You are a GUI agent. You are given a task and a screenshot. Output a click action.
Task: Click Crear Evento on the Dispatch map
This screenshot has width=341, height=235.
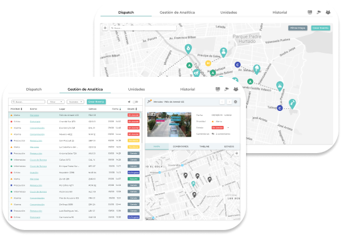(x=321, y=28)
